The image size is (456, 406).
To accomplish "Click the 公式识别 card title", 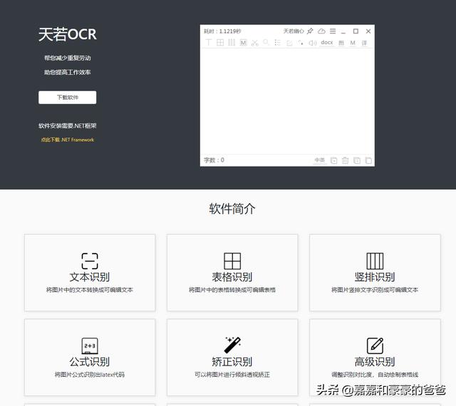I will click(x=90, y=362).
